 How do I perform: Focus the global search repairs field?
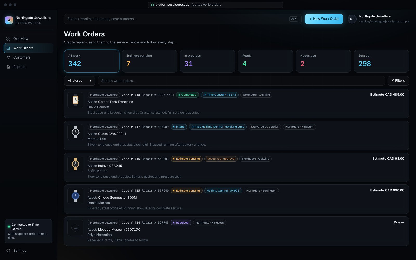click(183, 19)
